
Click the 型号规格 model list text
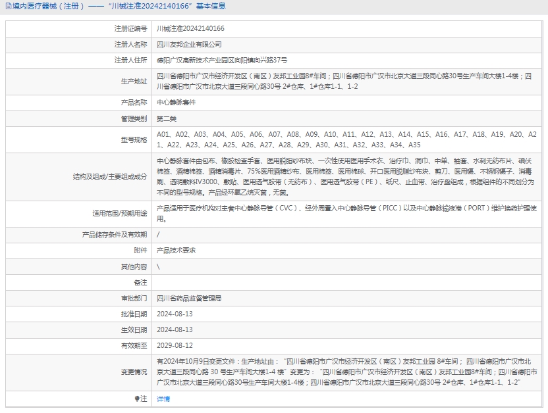click(x=342, y=139)
